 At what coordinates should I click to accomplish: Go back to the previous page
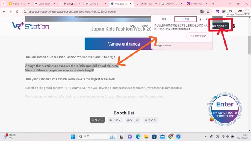pos(4,11)
